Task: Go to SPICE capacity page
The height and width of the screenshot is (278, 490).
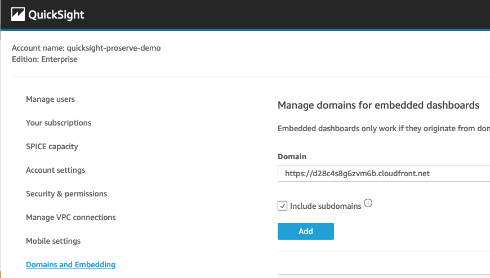Action: [52, 146]
